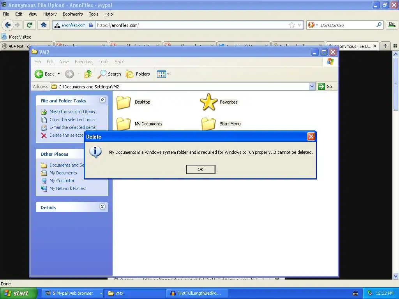399x299 pixels.
Task: Open the URL history dropdown arrow
Action: pos(300,25)
